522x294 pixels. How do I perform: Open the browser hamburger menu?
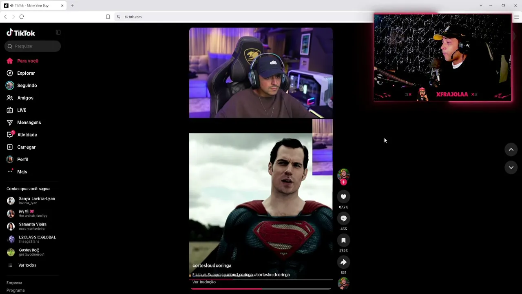pyautogui.click(x=516, y=17)
